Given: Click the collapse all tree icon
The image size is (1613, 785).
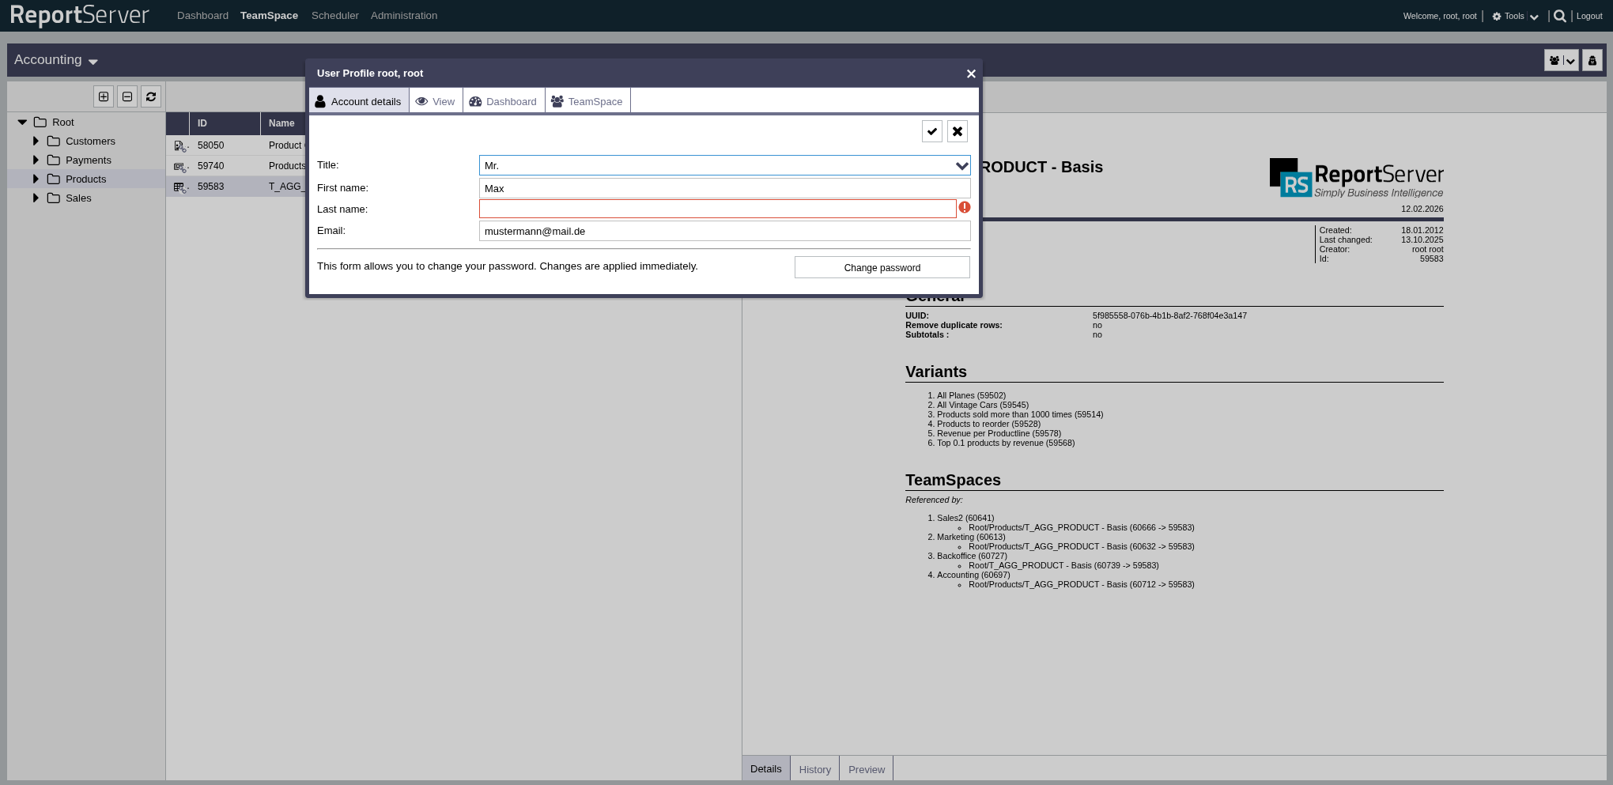Looking at the screenshot, I should (x=127, y=96).
